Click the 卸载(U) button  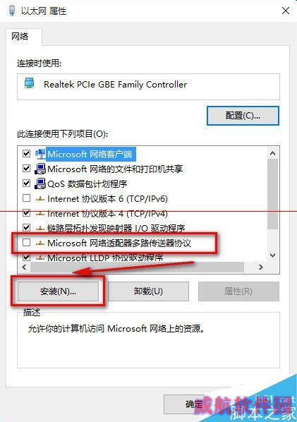148,291
